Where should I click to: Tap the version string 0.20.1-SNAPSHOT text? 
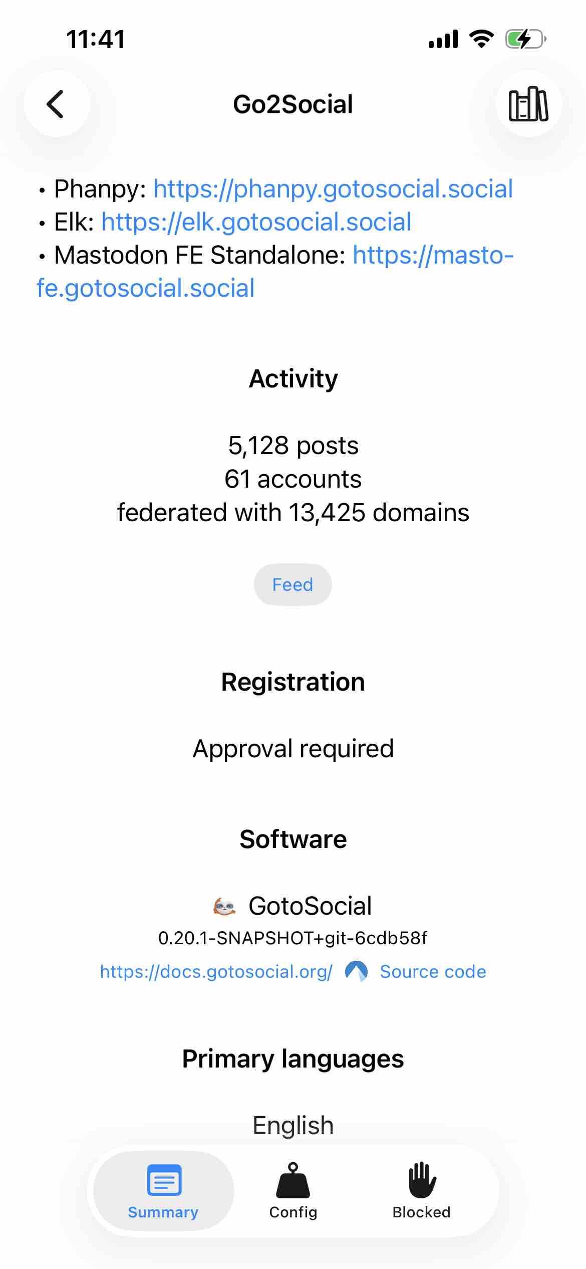[x=293, y=938]
